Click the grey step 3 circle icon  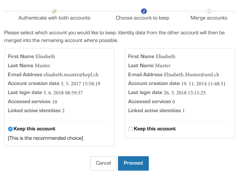click(209, 11)
